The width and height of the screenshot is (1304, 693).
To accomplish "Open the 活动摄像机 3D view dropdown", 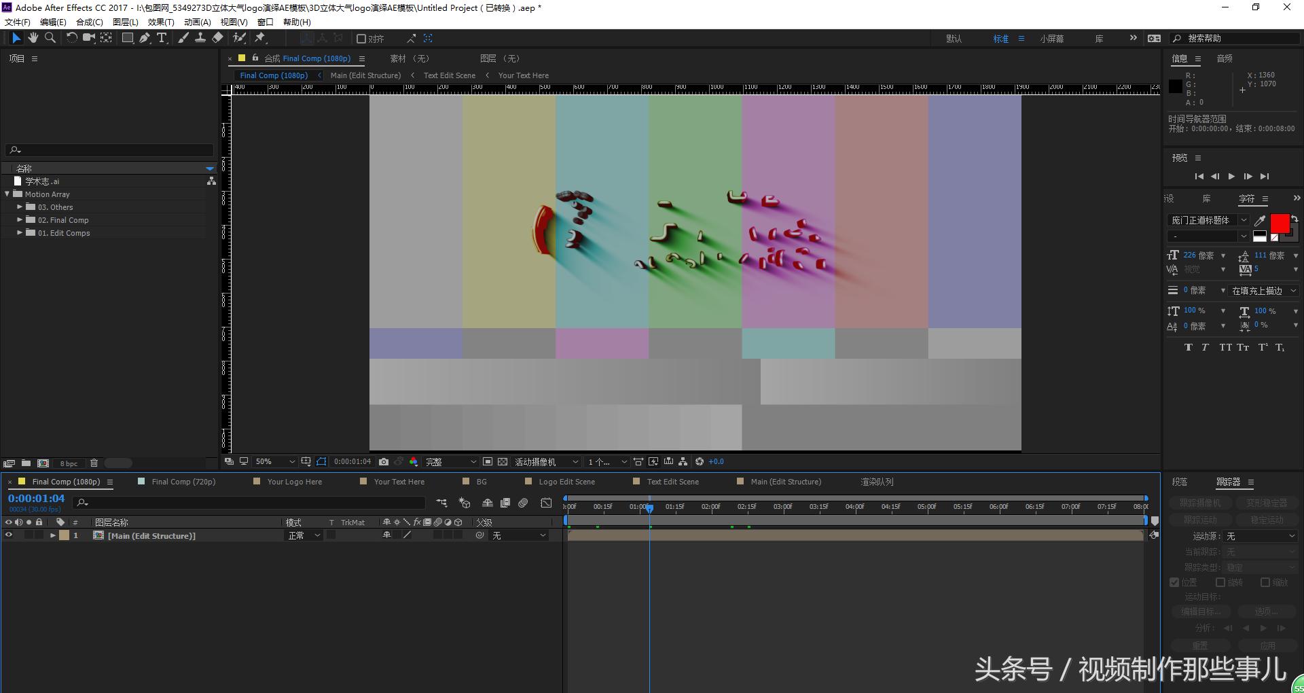I will click(547, 462).
